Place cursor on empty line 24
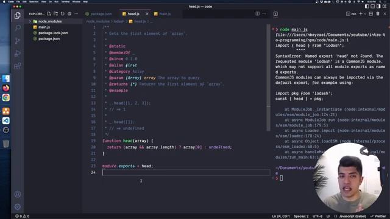 (x=186, y=172)
